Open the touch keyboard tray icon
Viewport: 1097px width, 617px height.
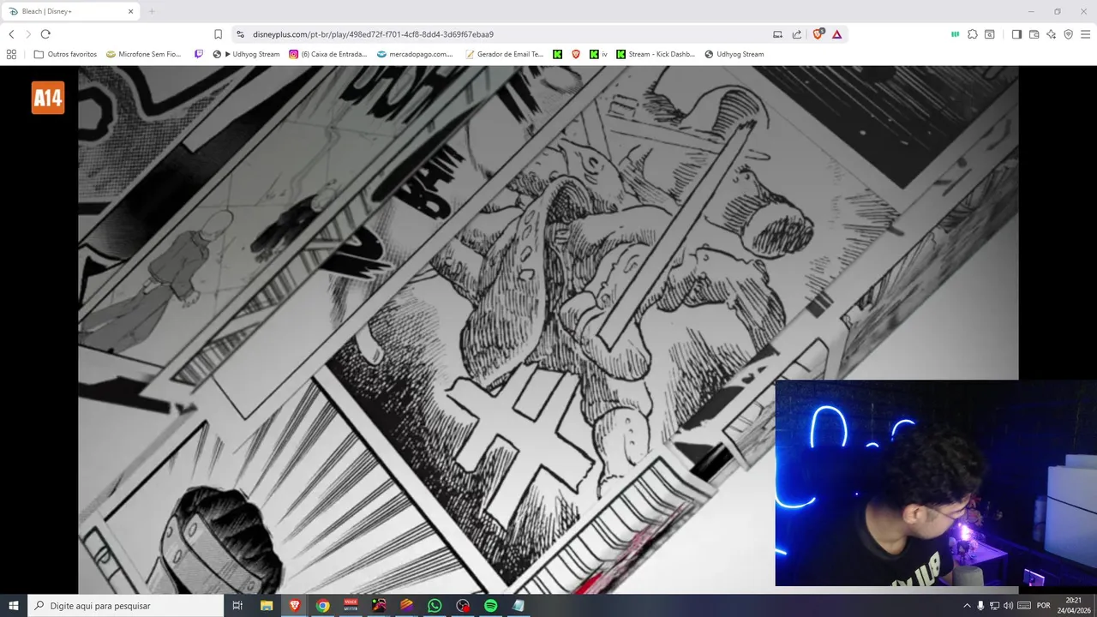point(1024,606)
